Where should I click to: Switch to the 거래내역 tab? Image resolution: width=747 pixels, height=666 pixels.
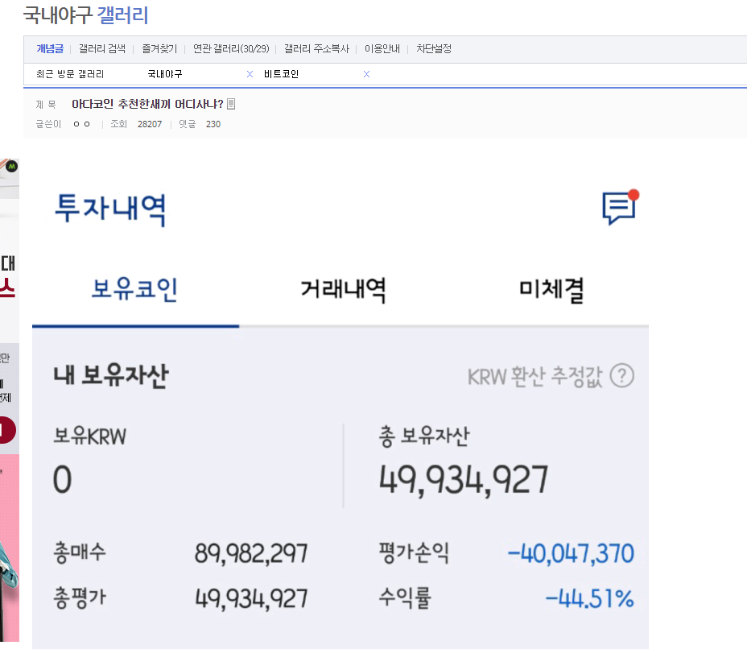(x=343, y=289)
